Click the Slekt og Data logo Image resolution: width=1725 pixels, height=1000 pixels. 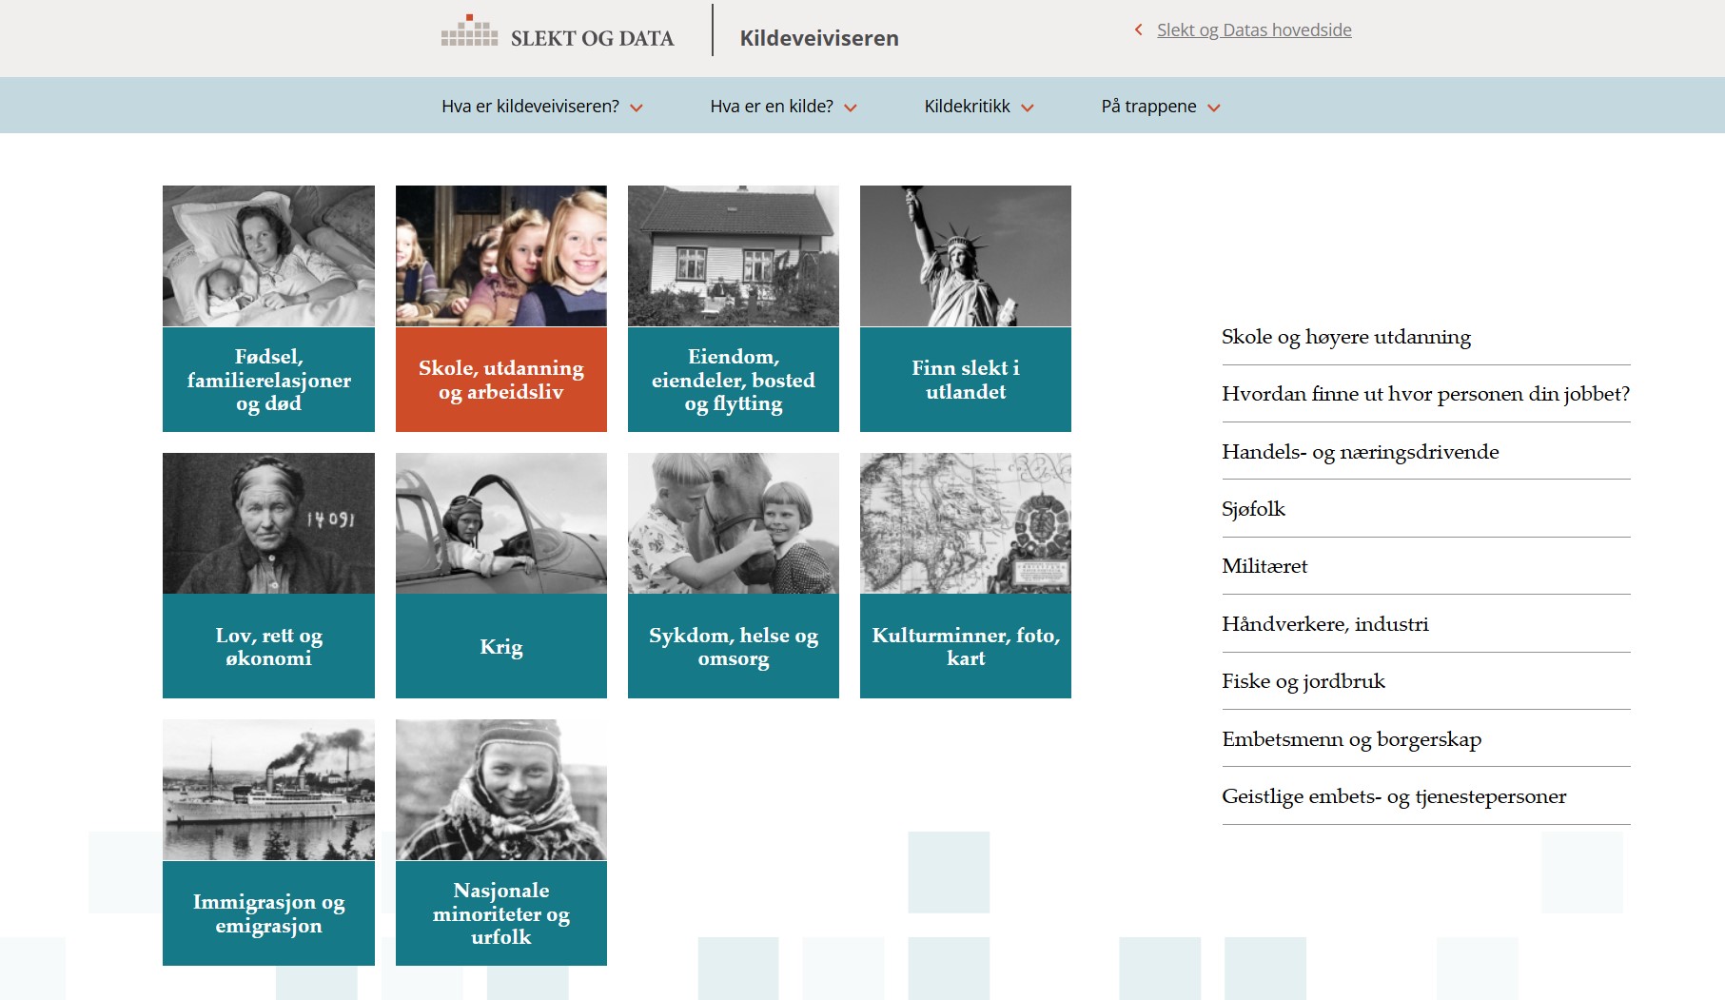[x=558, y=32]
